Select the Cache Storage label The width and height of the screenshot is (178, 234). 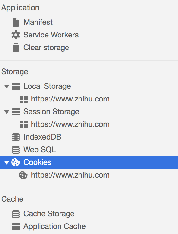coord(49,214)
